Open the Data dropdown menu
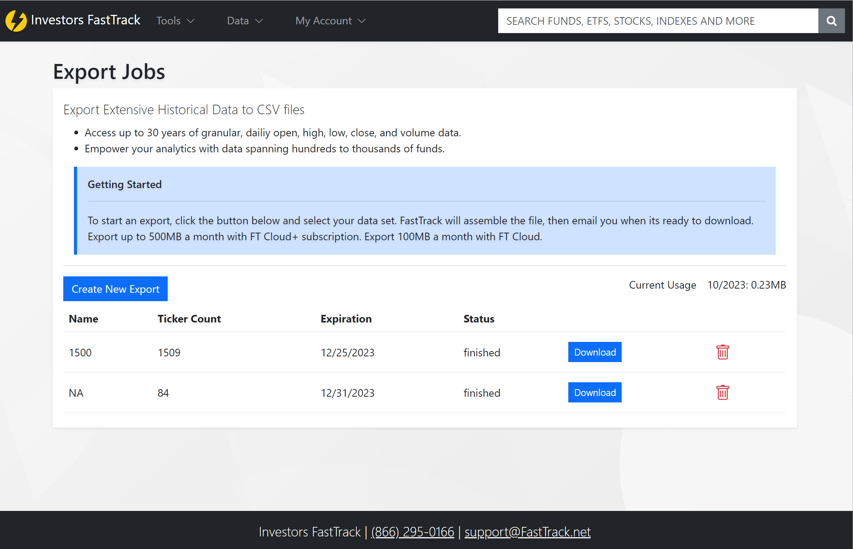This screenshot has height=549, width=853. [245, 21]
